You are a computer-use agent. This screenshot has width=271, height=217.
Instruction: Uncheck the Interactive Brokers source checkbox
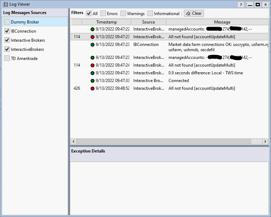pyautogui.click(x=7, y=40)
